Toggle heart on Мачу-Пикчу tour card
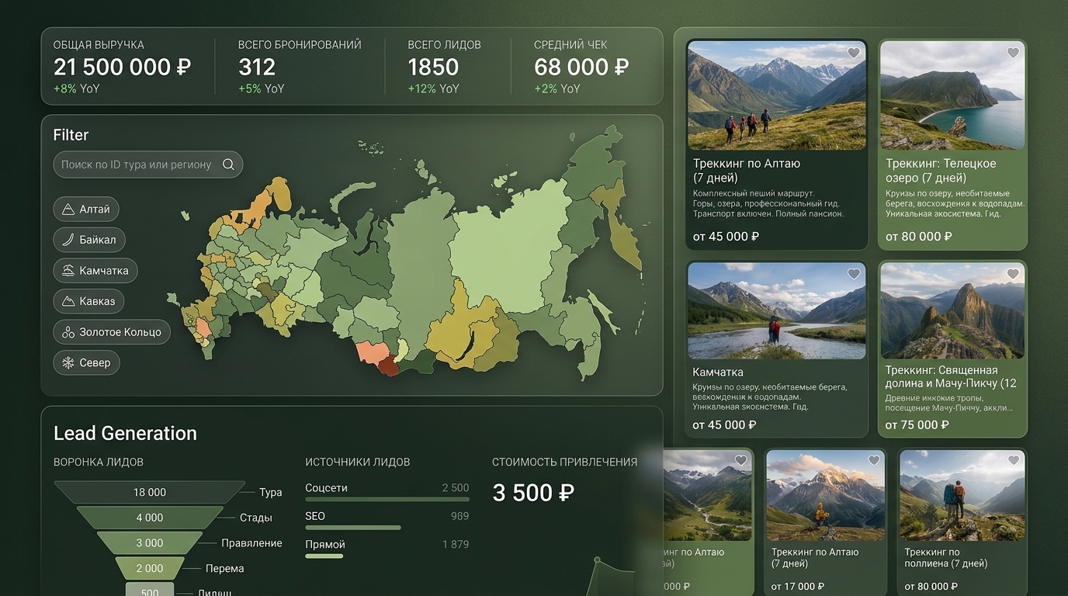1068x596 pixels. click(1013, 274)
